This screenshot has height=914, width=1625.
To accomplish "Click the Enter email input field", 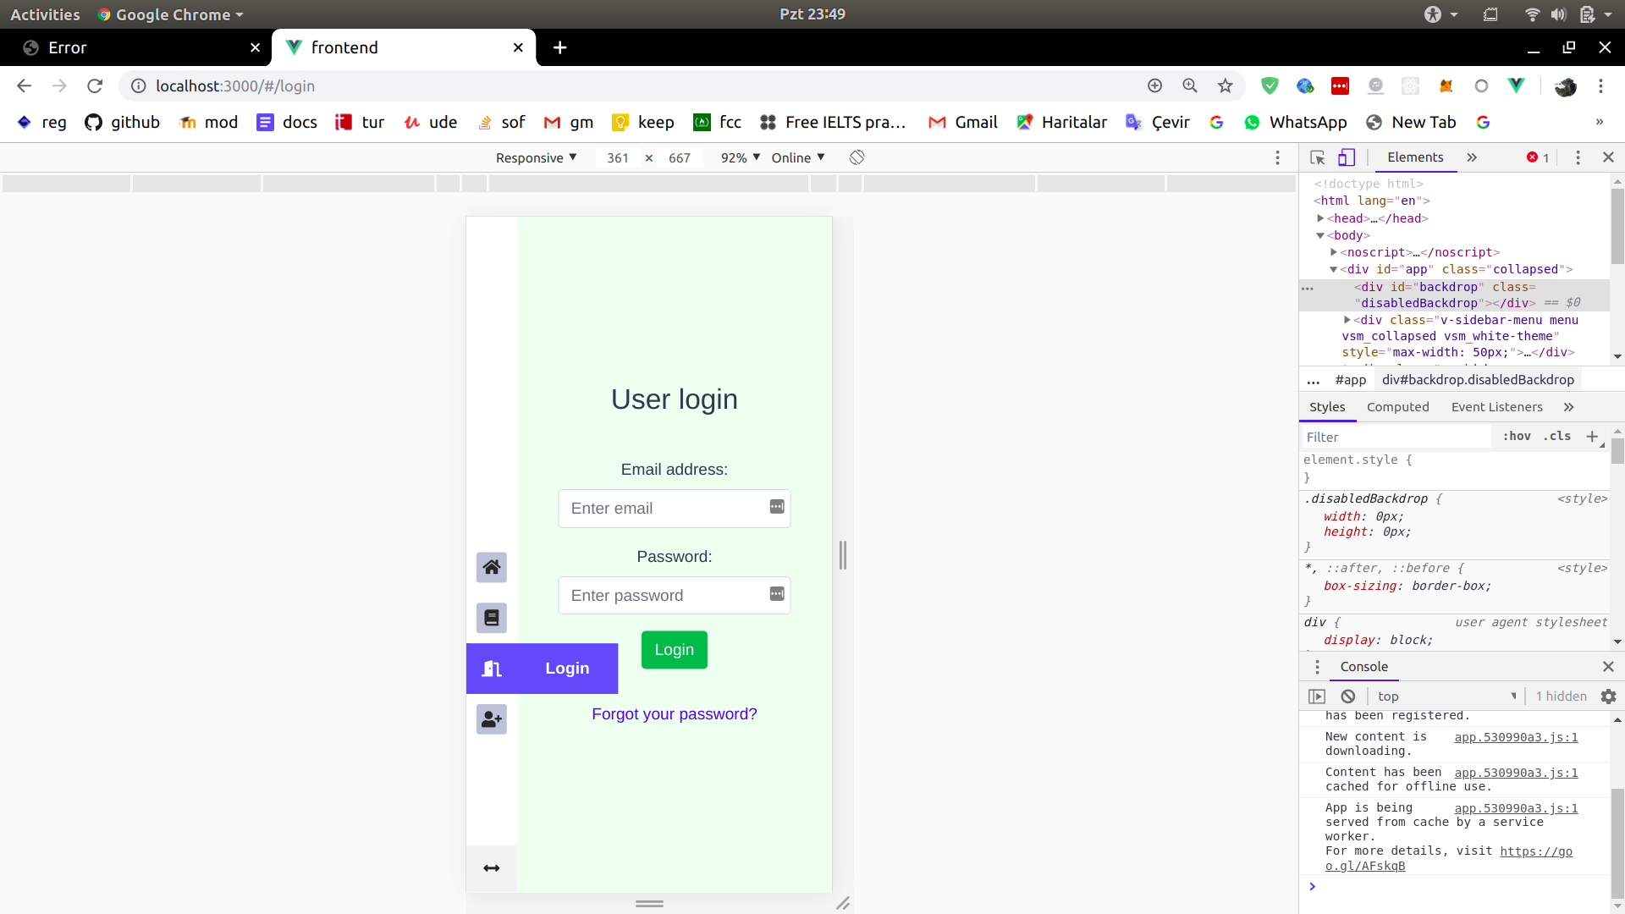I will [x=664, y=509].
